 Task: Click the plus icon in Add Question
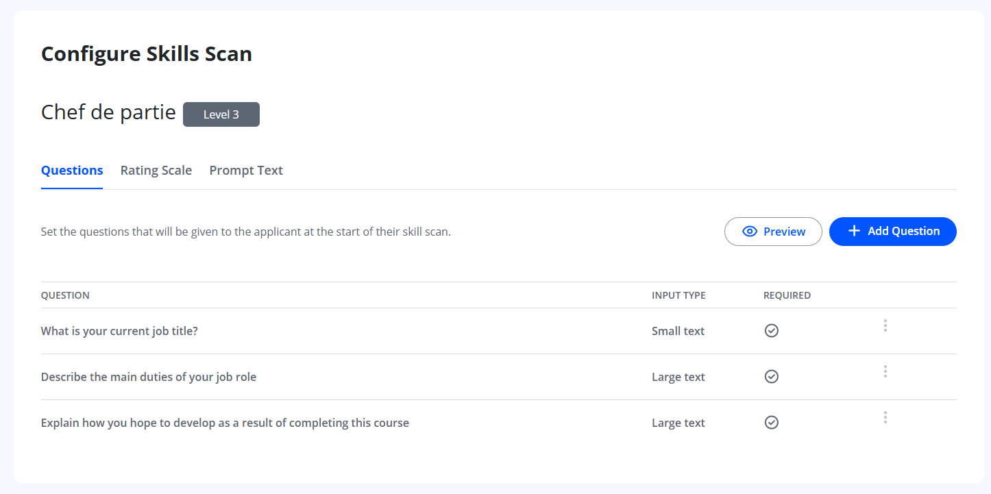[x=854, y=232]
